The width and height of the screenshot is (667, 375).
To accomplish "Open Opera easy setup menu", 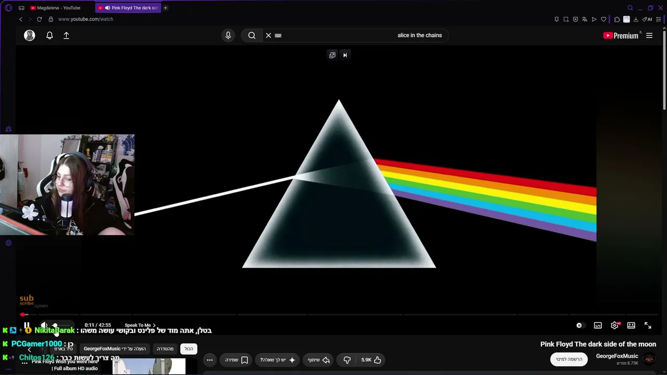I will 659,19.
